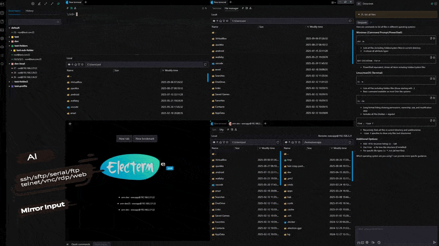Click the home icon in the File manager path bar
439x246 pixels.
click(221, 21)
